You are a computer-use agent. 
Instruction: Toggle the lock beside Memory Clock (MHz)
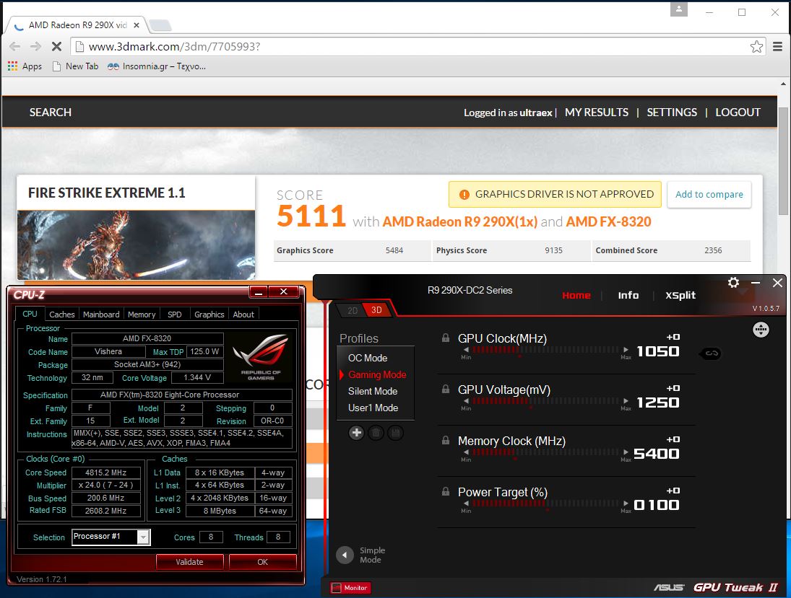click(446, 440)
